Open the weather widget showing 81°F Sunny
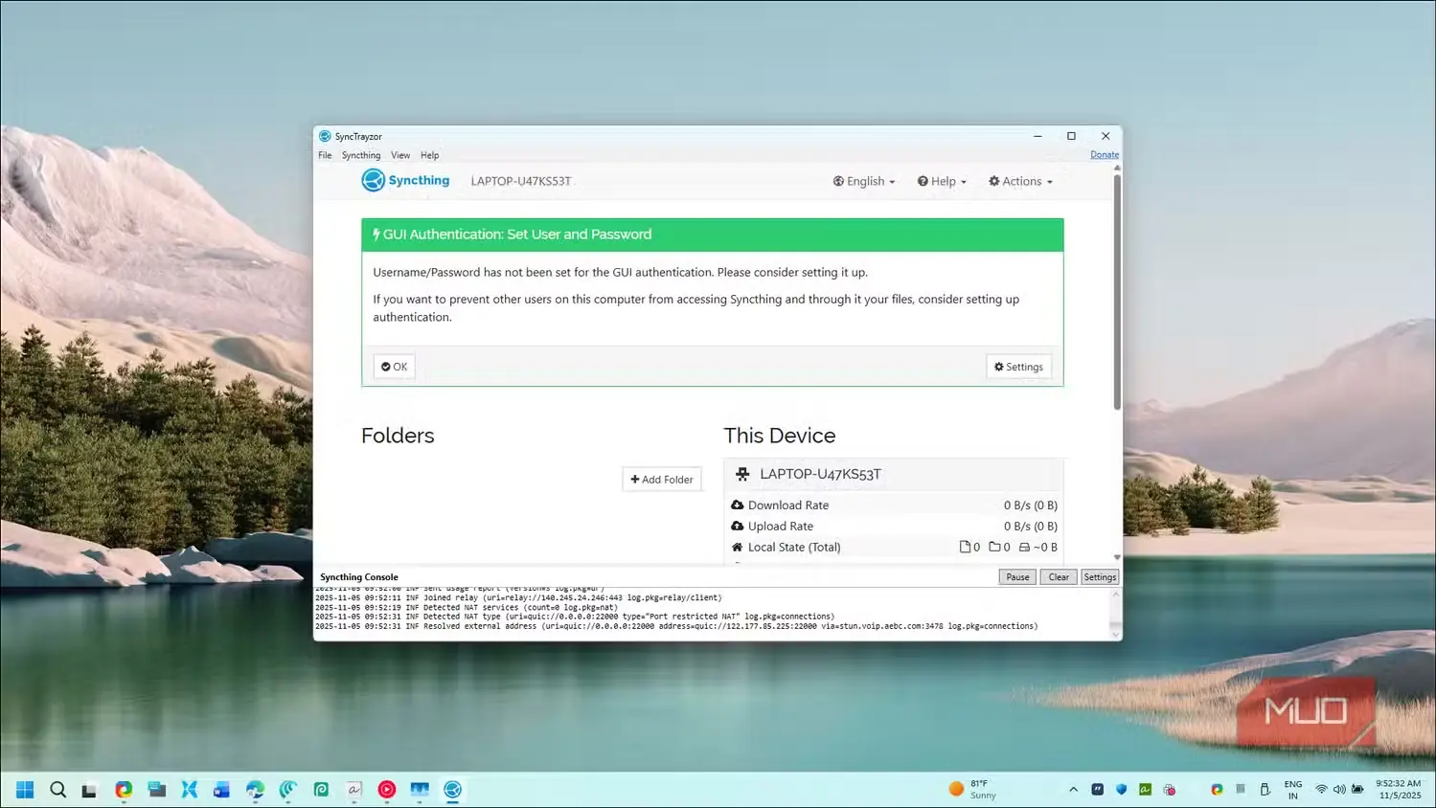This screenshot has width=1436, height=808. tap(972, 789)
